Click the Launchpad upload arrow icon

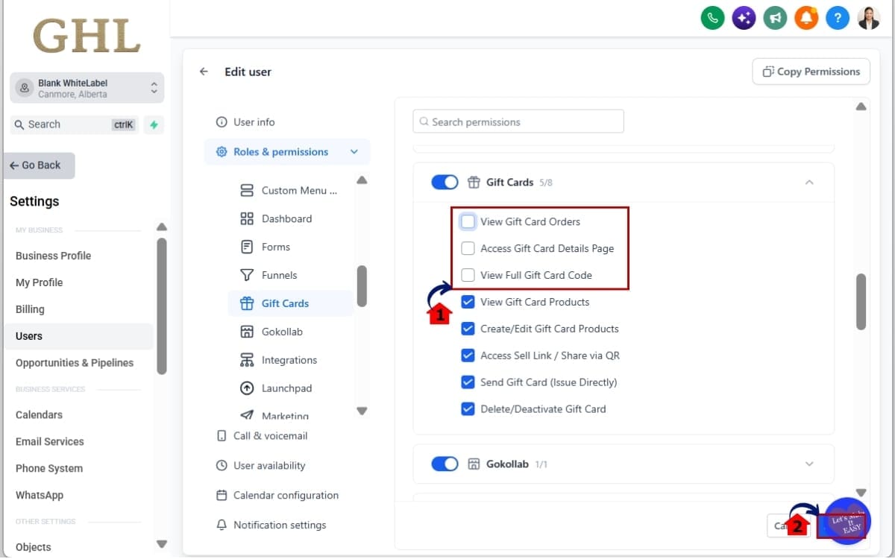(x=247, y=388)
